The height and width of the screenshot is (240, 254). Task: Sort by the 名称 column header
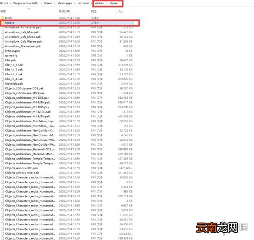[x=3, y=11]
